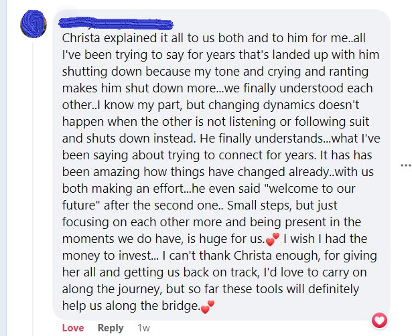Click the hearts emoji after "along the bridge."
Image resolution: width=412 pixels, height=336 pixels.
pos(207,307)
